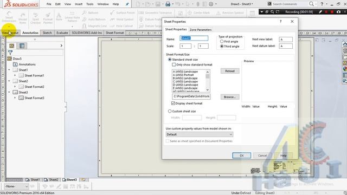Select the Surface Finish tool

point(122,13)
